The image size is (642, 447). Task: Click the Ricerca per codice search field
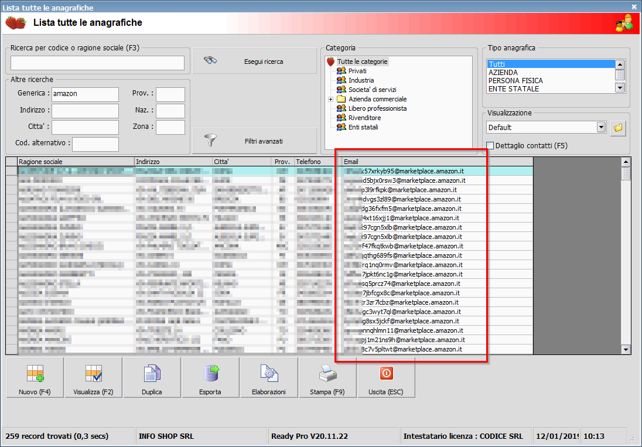pos(97,63)
